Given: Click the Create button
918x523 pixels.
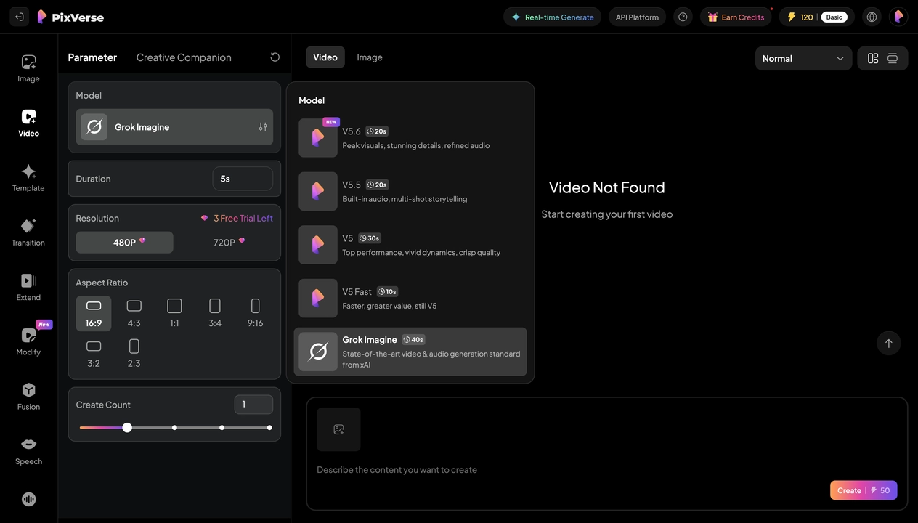Looking at the screenshot, I should (x=864, y=490).
